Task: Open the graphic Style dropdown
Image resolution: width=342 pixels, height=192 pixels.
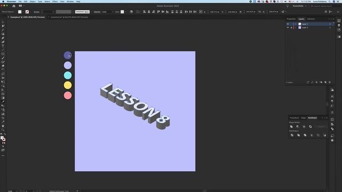Action: 126,12
